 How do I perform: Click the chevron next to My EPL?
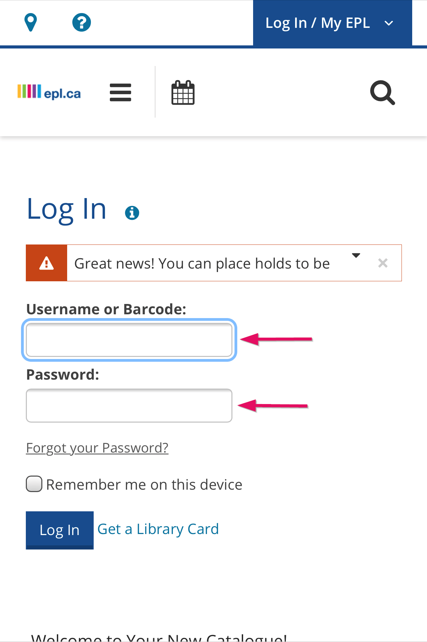389,23
